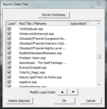107x109 pixels.
Task: Select Apocalypse - The Spell Package entry
Action: [43, 63]
